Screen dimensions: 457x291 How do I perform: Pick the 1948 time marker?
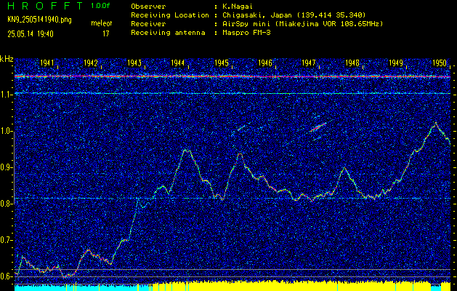pos(352,63)
